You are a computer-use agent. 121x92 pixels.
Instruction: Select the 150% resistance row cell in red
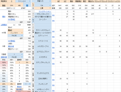(4, 63)
